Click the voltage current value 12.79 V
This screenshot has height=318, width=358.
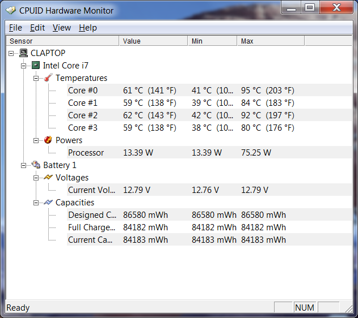[137, 190]
